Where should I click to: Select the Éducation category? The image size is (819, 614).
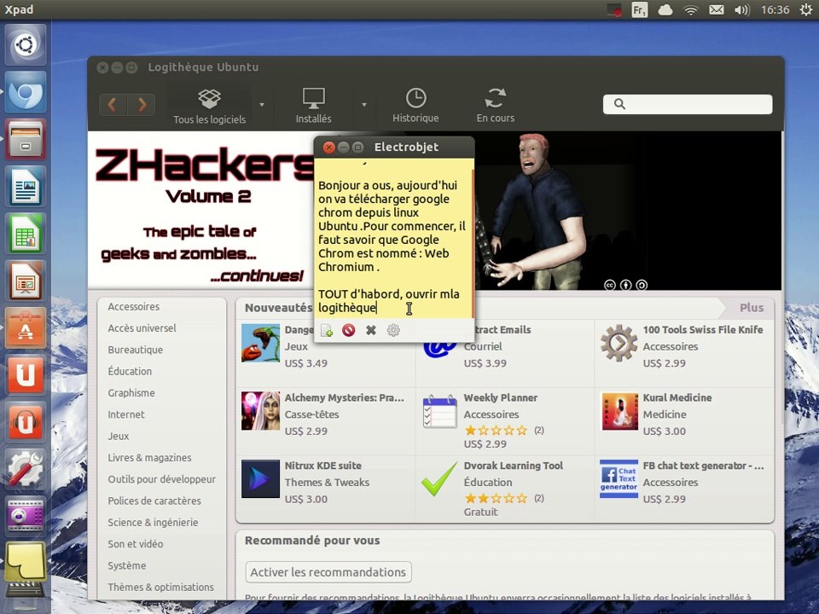pos(130,371)
